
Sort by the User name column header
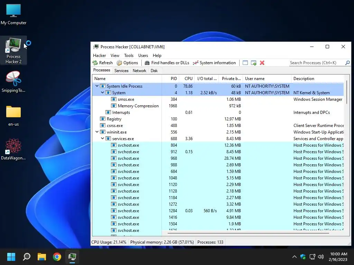tap(267, 79)
